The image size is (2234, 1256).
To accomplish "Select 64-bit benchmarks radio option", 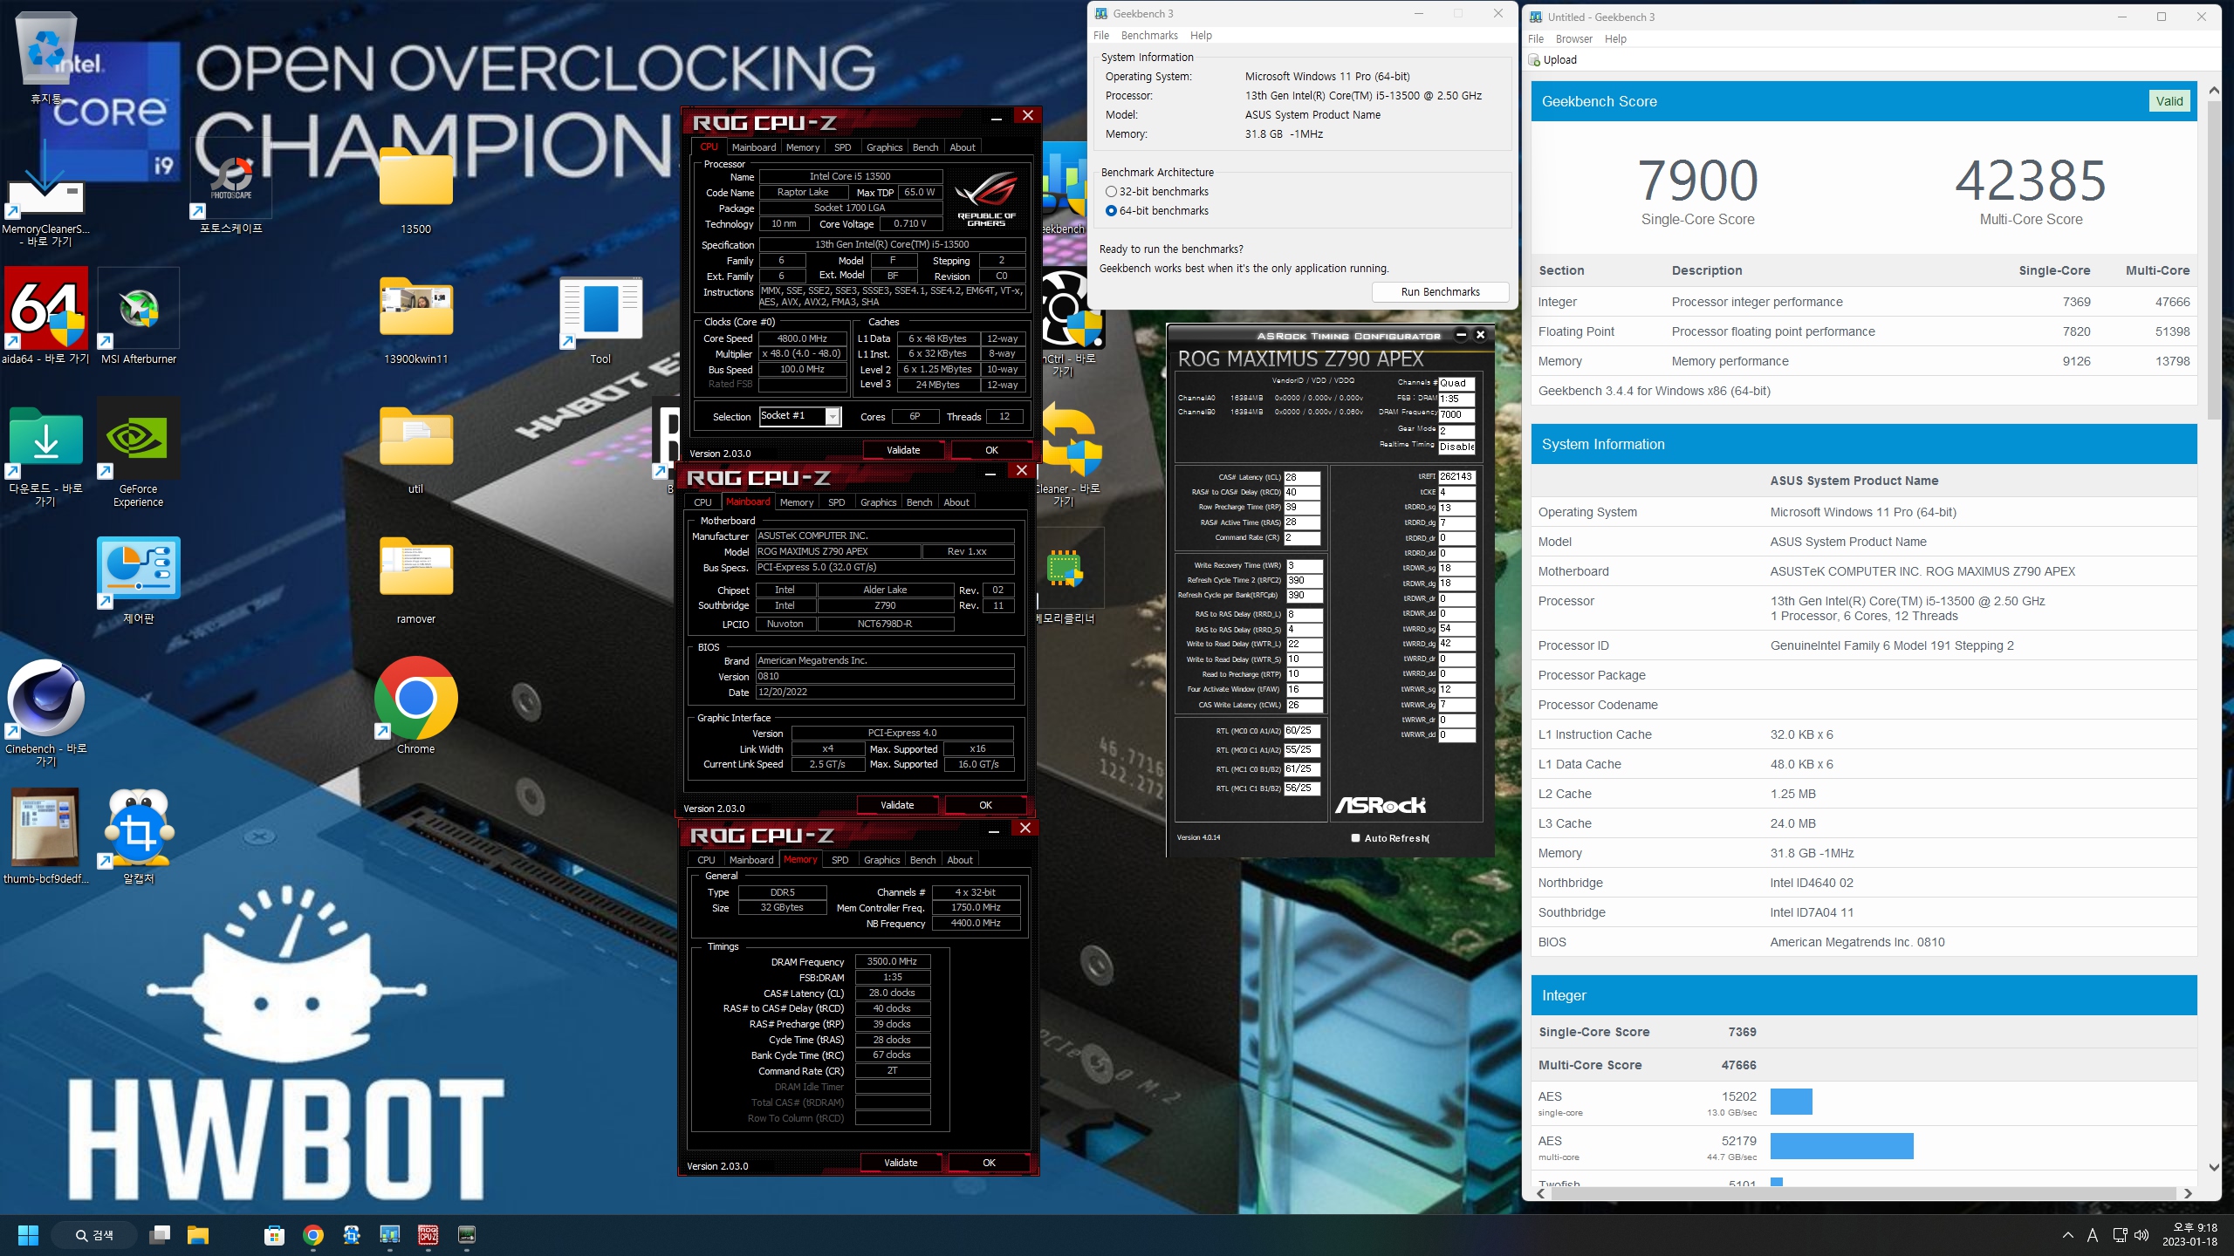I will (1111, 211).
